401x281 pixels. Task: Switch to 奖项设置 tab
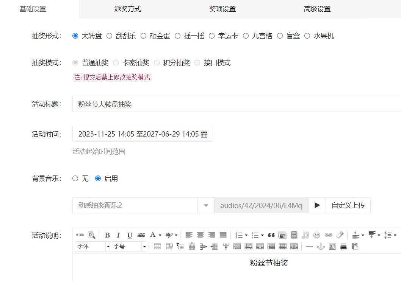coord(222,9)
